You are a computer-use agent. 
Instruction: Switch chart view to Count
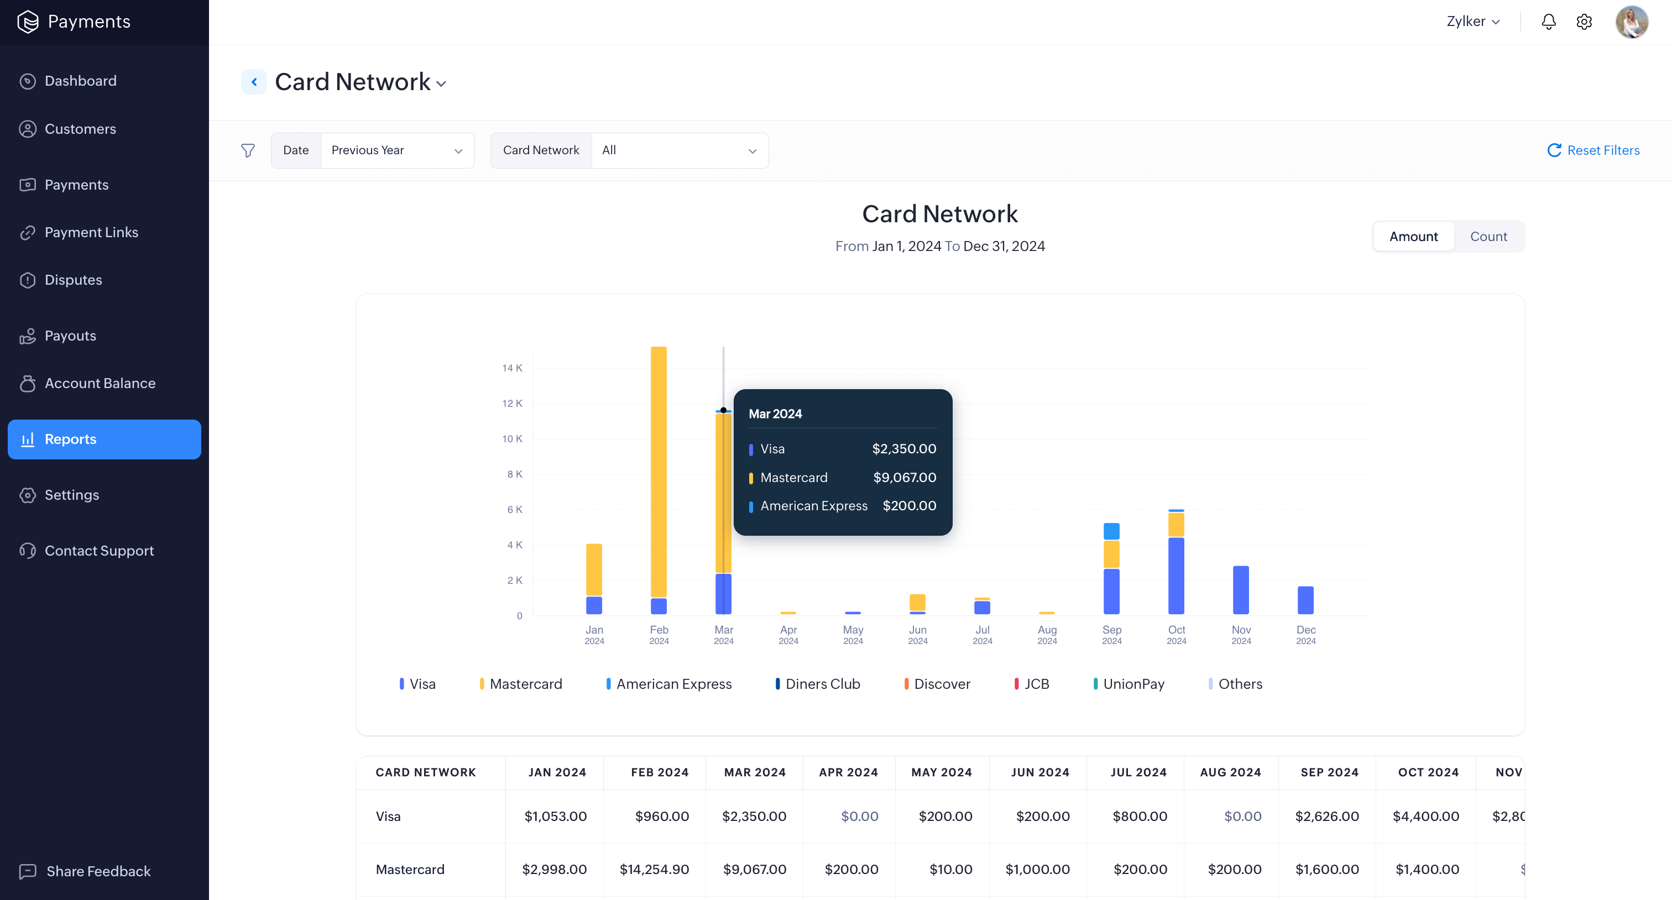click(x=1488, y=236)
